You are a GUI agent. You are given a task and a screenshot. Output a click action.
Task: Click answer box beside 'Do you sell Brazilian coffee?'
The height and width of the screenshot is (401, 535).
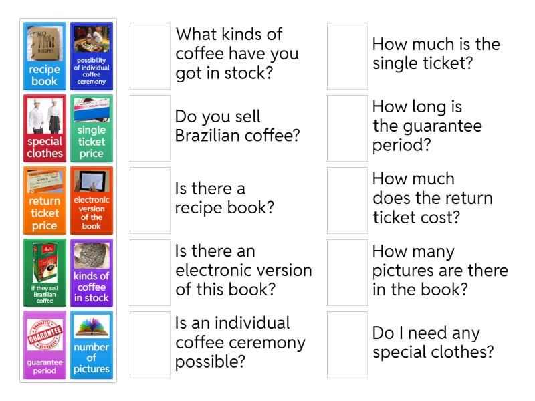150,128
